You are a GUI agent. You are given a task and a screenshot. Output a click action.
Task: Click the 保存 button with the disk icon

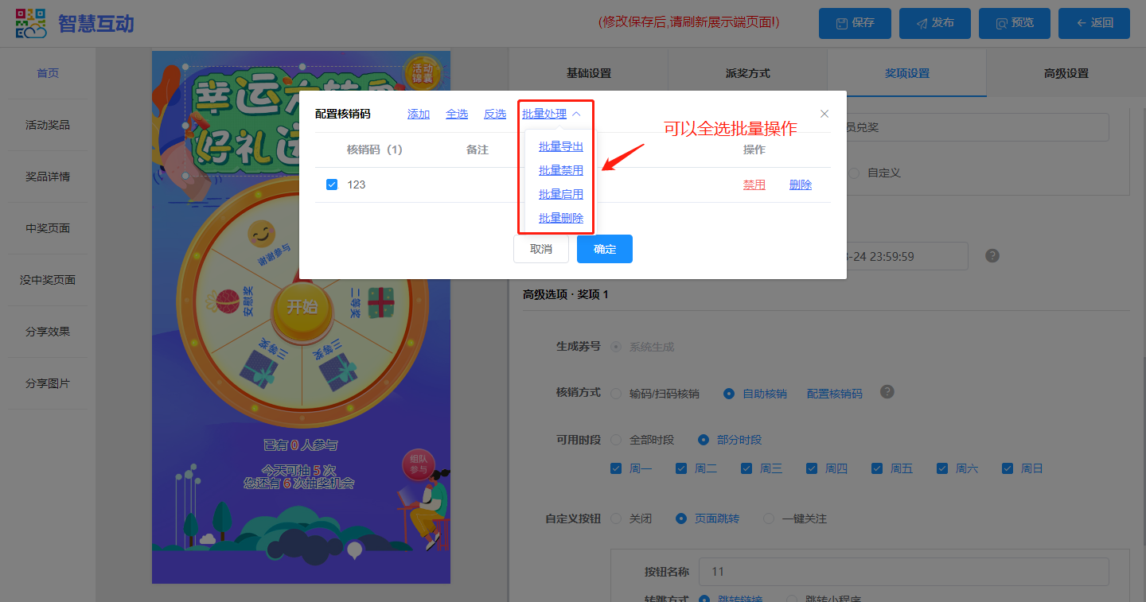coord(855,23)
